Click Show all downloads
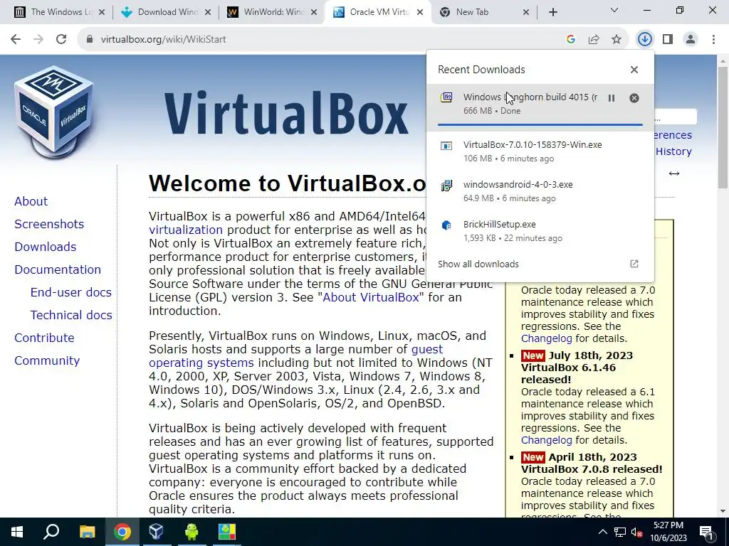Viewport: 729px width, 546px height. (x=478, y=264)
